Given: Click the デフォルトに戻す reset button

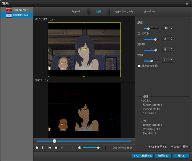Looking at the screenshot, I should pos(179,147).
